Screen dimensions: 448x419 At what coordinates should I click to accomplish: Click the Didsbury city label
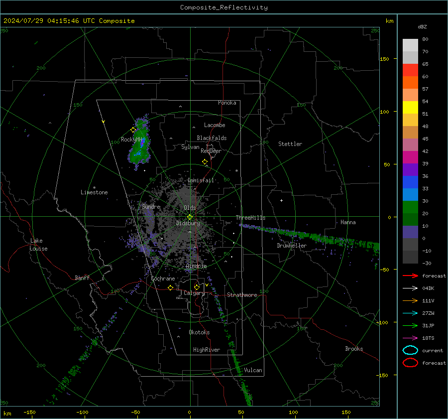click(188, 223)
